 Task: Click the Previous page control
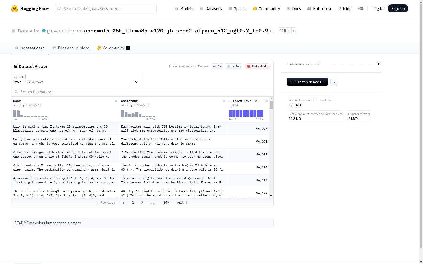(105, 202)
